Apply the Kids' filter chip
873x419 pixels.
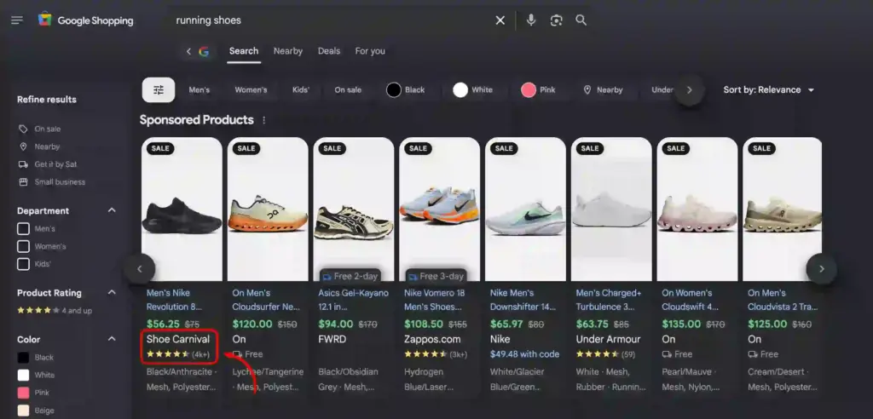pos(301,90)
